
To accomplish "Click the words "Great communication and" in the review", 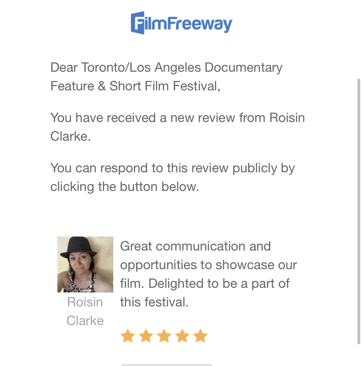I will [x=195, y=246].
